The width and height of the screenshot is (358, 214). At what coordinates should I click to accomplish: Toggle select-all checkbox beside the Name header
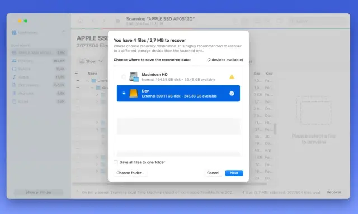[x=76, y=74]
